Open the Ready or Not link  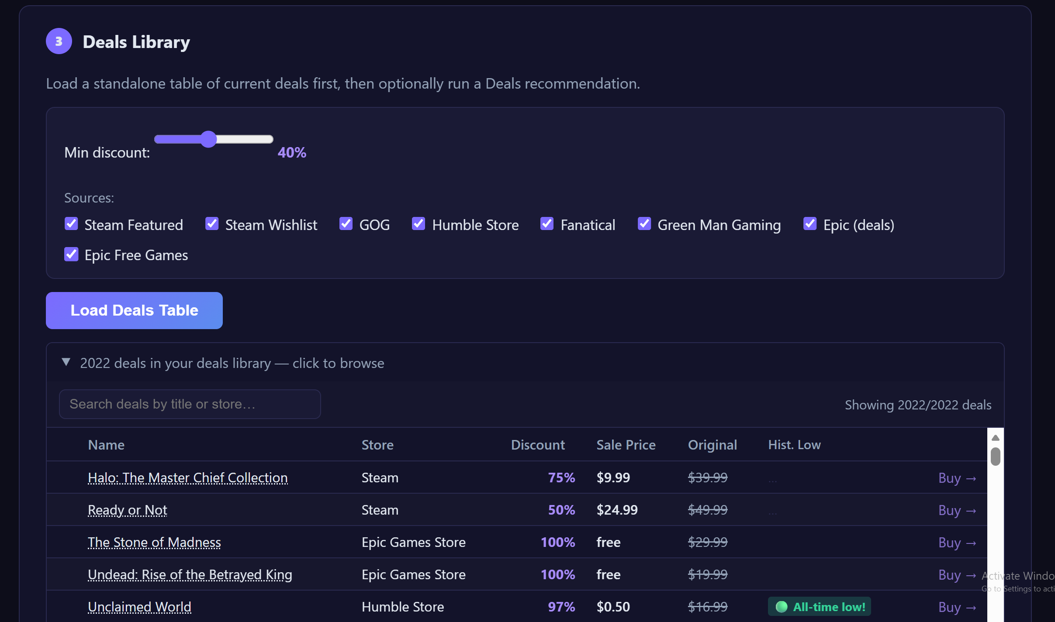tap(128, 510)
